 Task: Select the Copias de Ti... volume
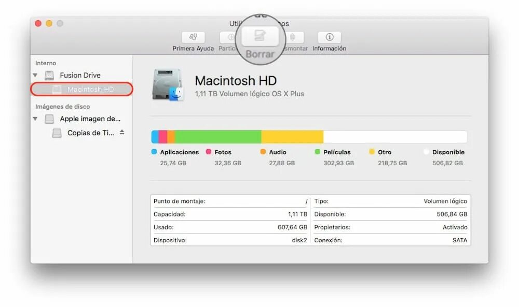click(90, 133)
